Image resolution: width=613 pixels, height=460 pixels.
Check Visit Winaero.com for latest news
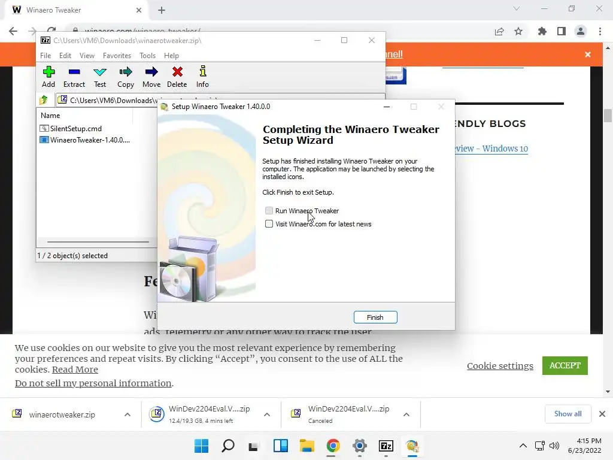point(269,224)
